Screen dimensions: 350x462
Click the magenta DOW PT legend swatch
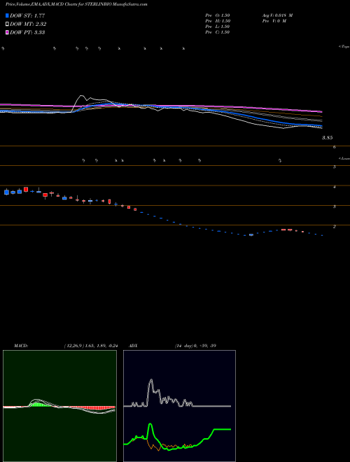[x=7, y=32]
